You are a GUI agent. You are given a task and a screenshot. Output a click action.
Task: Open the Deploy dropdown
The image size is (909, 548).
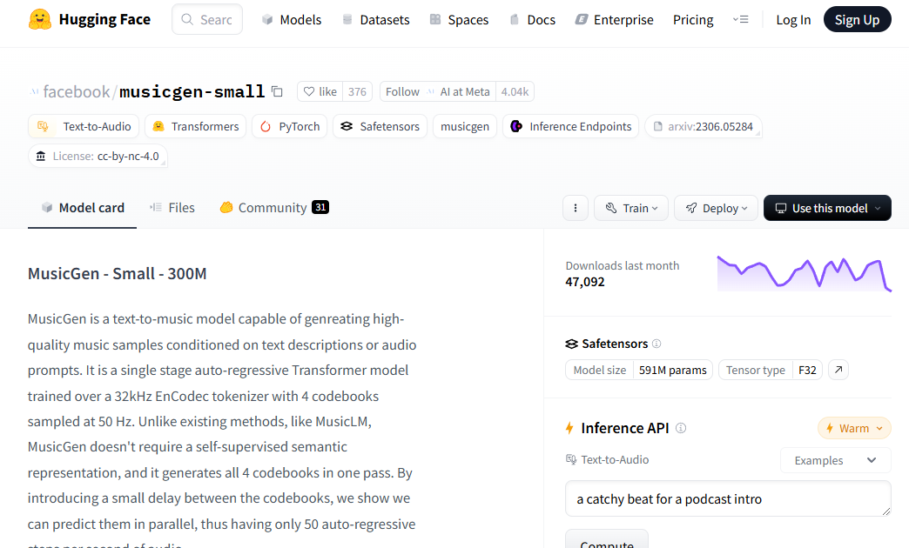tap(716, 208)
